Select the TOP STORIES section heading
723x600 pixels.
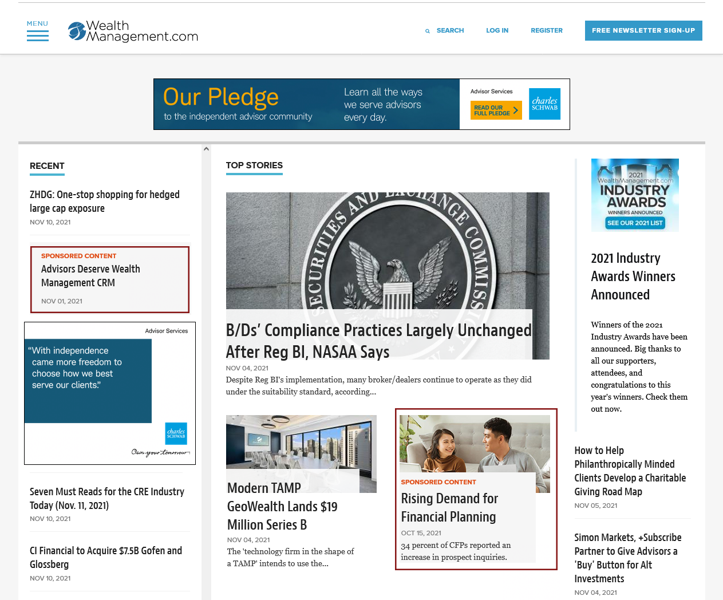pyautogui.click(x=254, y=165)
